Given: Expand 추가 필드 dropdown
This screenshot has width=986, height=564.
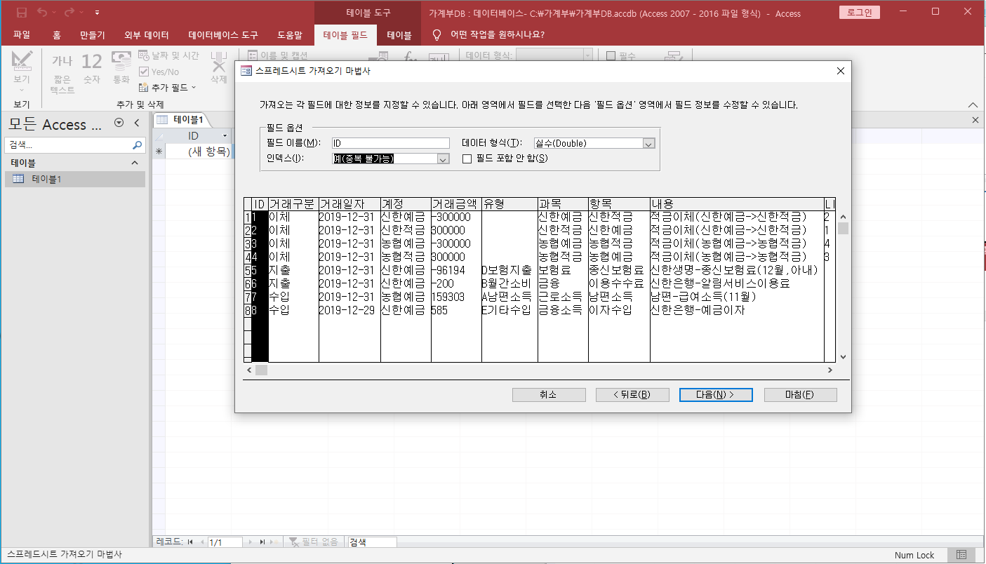Looking at the screenshot, I should coord(168,88).
